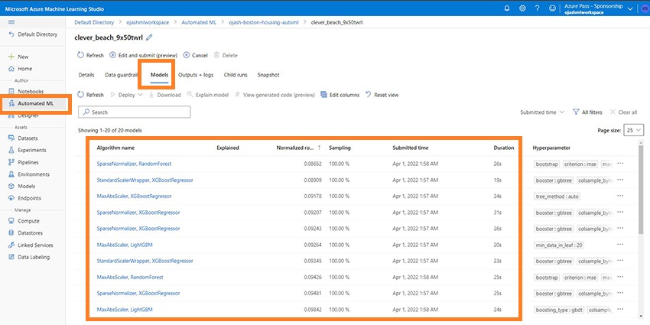Open more options for MaxAbsScaler, XGBoostRegressor row
Viewport: 650px width, 325px height.
[620, 196]
